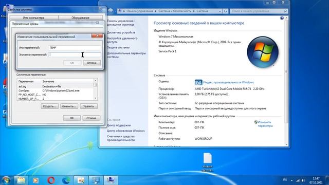Viewport: 329px width, 185px height.
Task: Select the 'NUMBER_OF_P...' variable row
Action: 56,99
